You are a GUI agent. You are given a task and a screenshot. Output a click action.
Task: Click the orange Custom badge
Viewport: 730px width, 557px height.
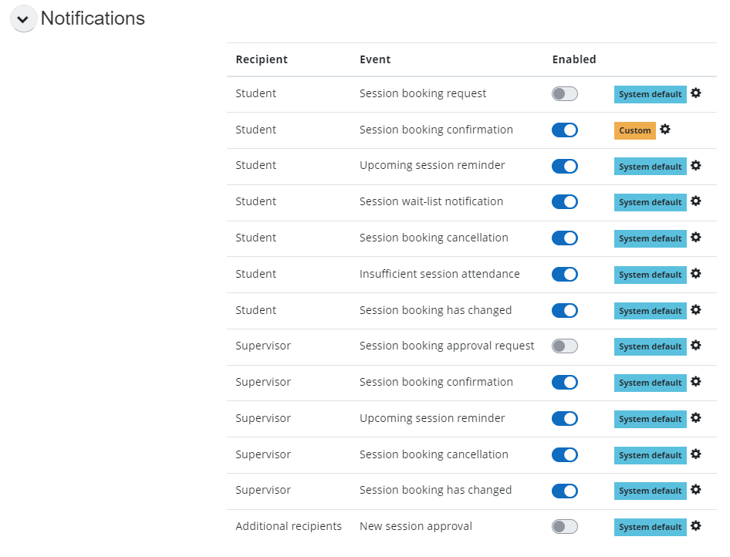(x=634, y=130)
